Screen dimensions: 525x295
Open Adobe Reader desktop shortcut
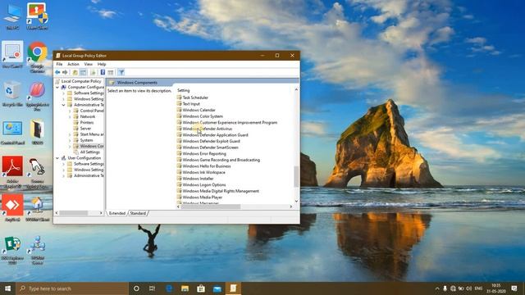coord(12,172)
